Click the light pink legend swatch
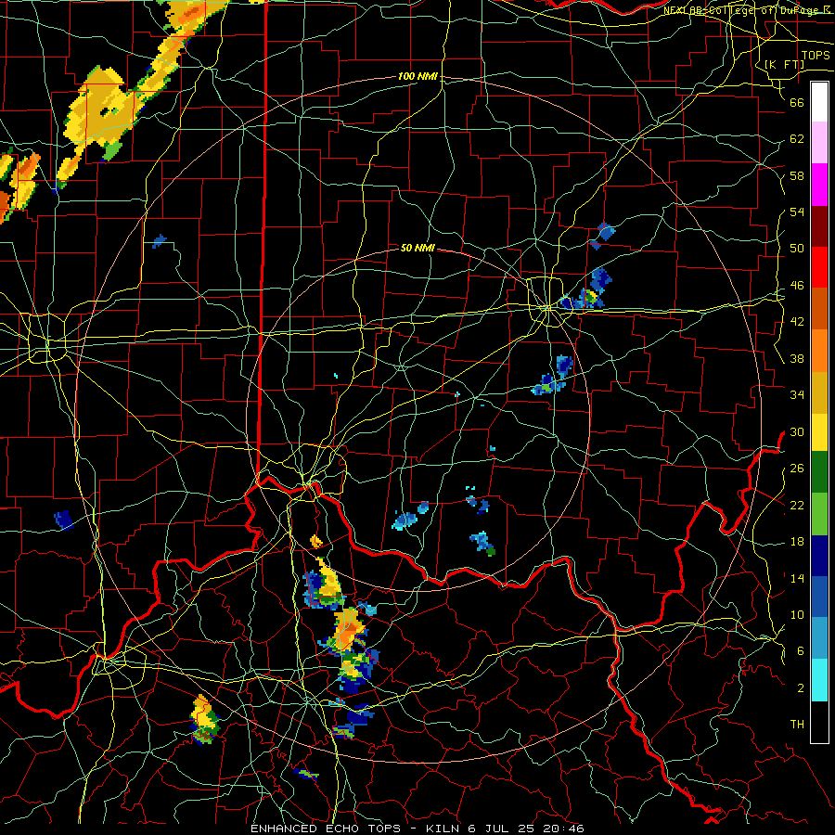This screenshot has height=835, width=835. click(x=819, y=143)
